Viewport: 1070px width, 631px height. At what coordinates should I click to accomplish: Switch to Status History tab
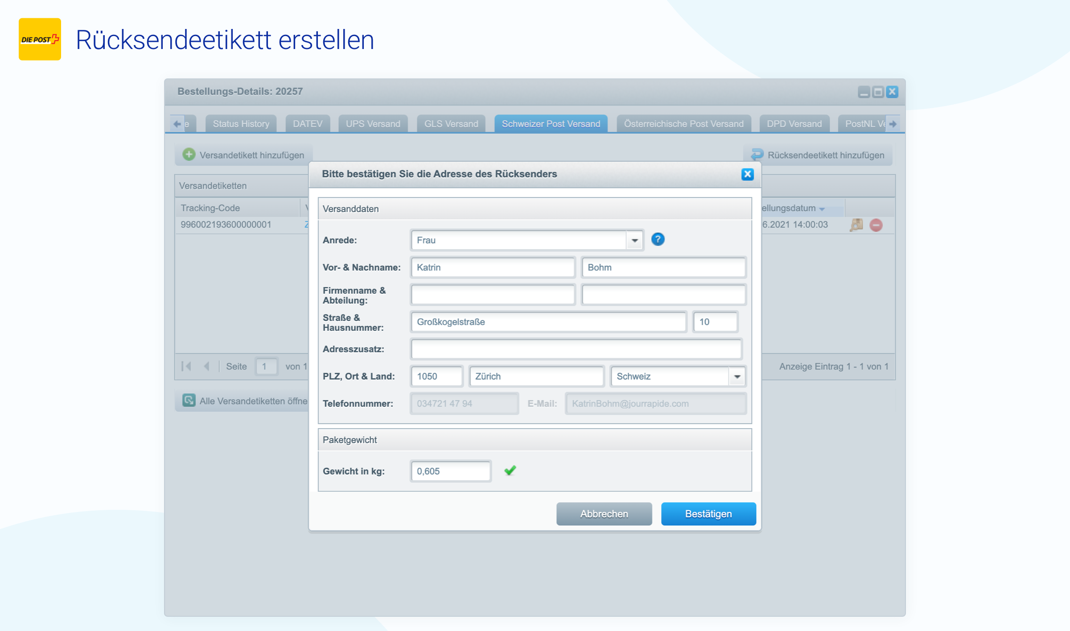[x=241, y=124]
